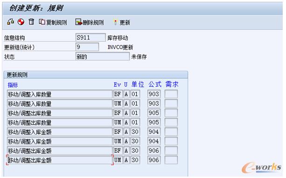Click the 状态 field showing 新的
The height and width of the screenshot is (178, 286).
(x=103, y=56)
